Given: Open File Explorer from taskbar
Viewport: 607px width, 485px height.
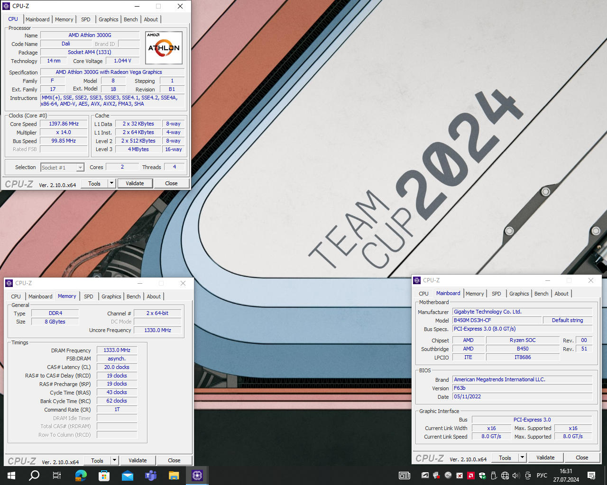Looking at the screenshot, I should pyautogui.click(x=174, y=476).
